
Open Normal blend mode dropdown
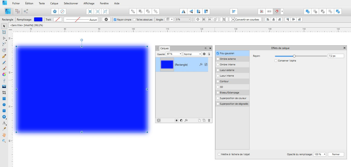click(x=192, y=54)
